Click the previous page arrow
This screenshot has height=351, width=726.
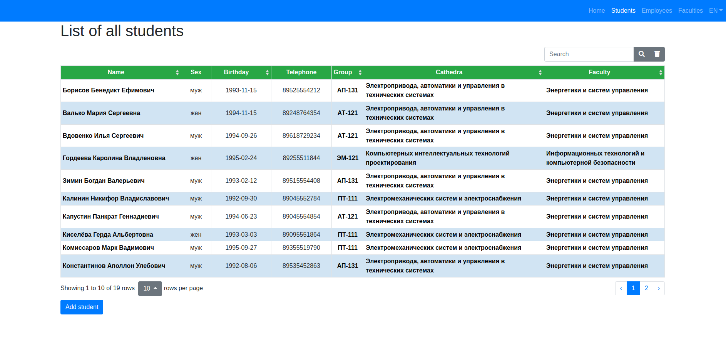pyautogui.click(x=621, y=288)
